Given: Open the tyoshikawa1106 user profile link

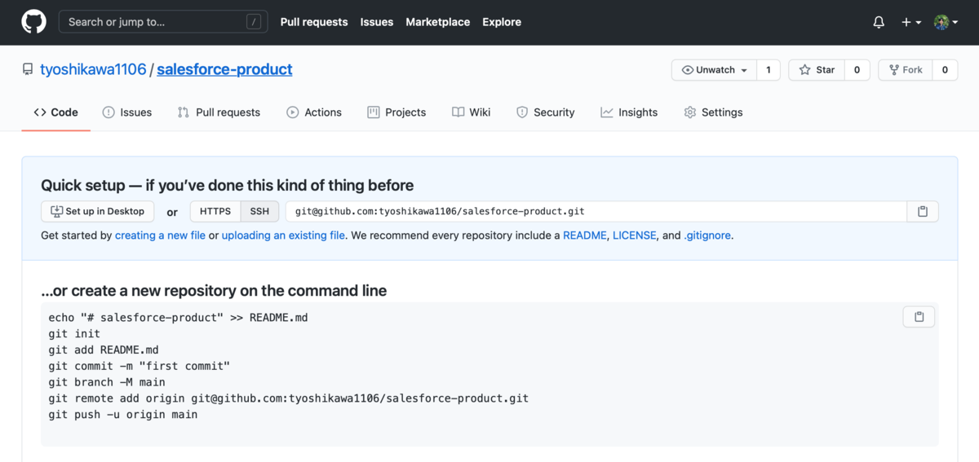Looking at the screenshot, I should pos(93,69).
